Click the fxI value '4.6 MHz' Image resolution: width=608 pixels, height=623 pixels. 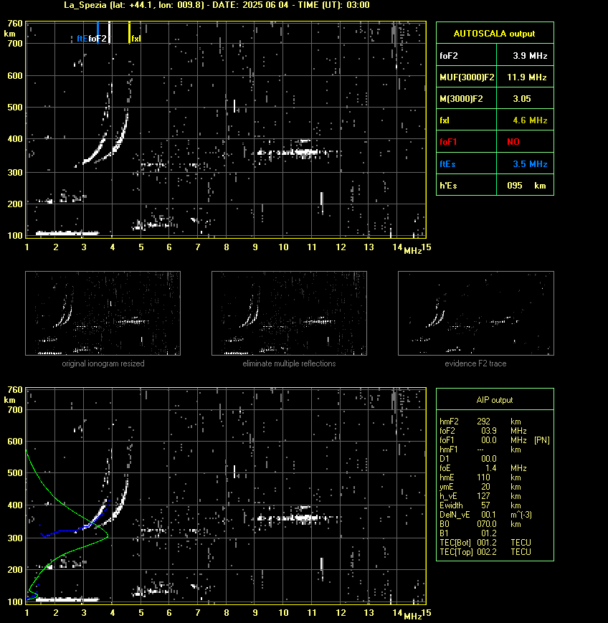(x=530, y=120)
